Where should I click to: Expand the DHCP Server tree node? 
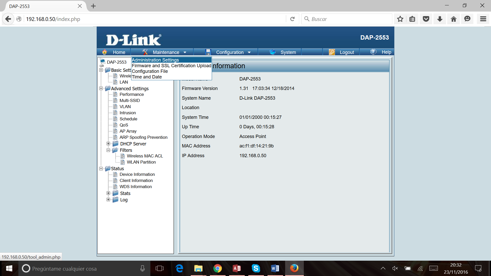(x=108, y=144)
